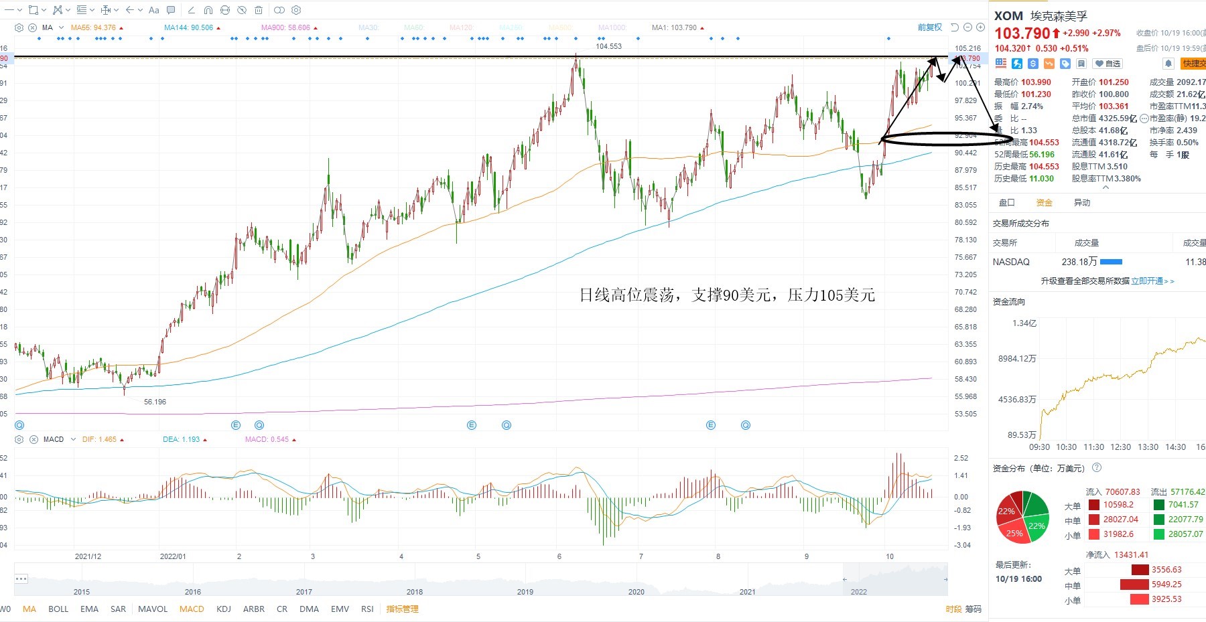The width and height of the screenshot is (1206, 622).
Task: Open 指标管理 indicator management
Action: (x=402, y=609)
